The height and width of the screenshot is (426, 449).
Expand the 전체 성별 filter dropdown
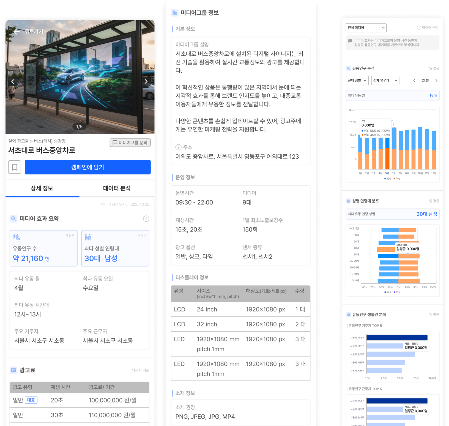tap(357, 80)
